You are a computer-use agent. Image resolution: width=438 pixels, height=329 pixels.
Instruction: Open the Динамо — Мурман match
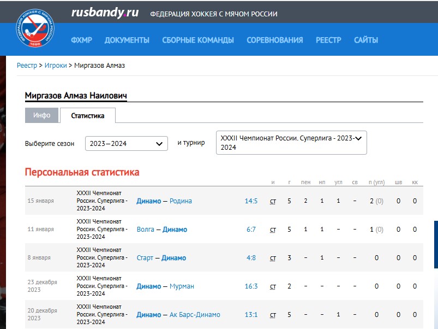tap(165, 286)
